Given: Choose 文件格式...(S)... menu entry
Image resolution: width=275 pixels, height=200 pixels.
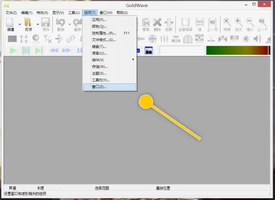Looking at the screenshot, I should pyautogui.click(x=109, y=40).
